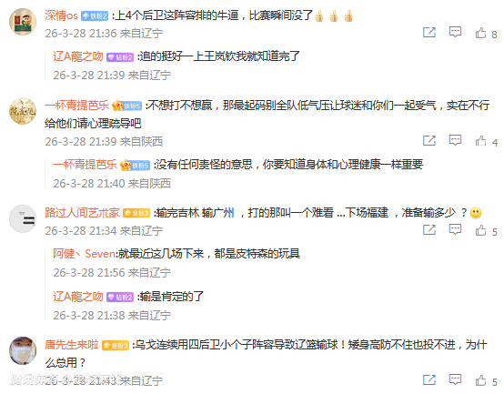Share 唐先生来啦's comment with the forward icon
This screenshot has height=394, width=504.
(429, 379)
